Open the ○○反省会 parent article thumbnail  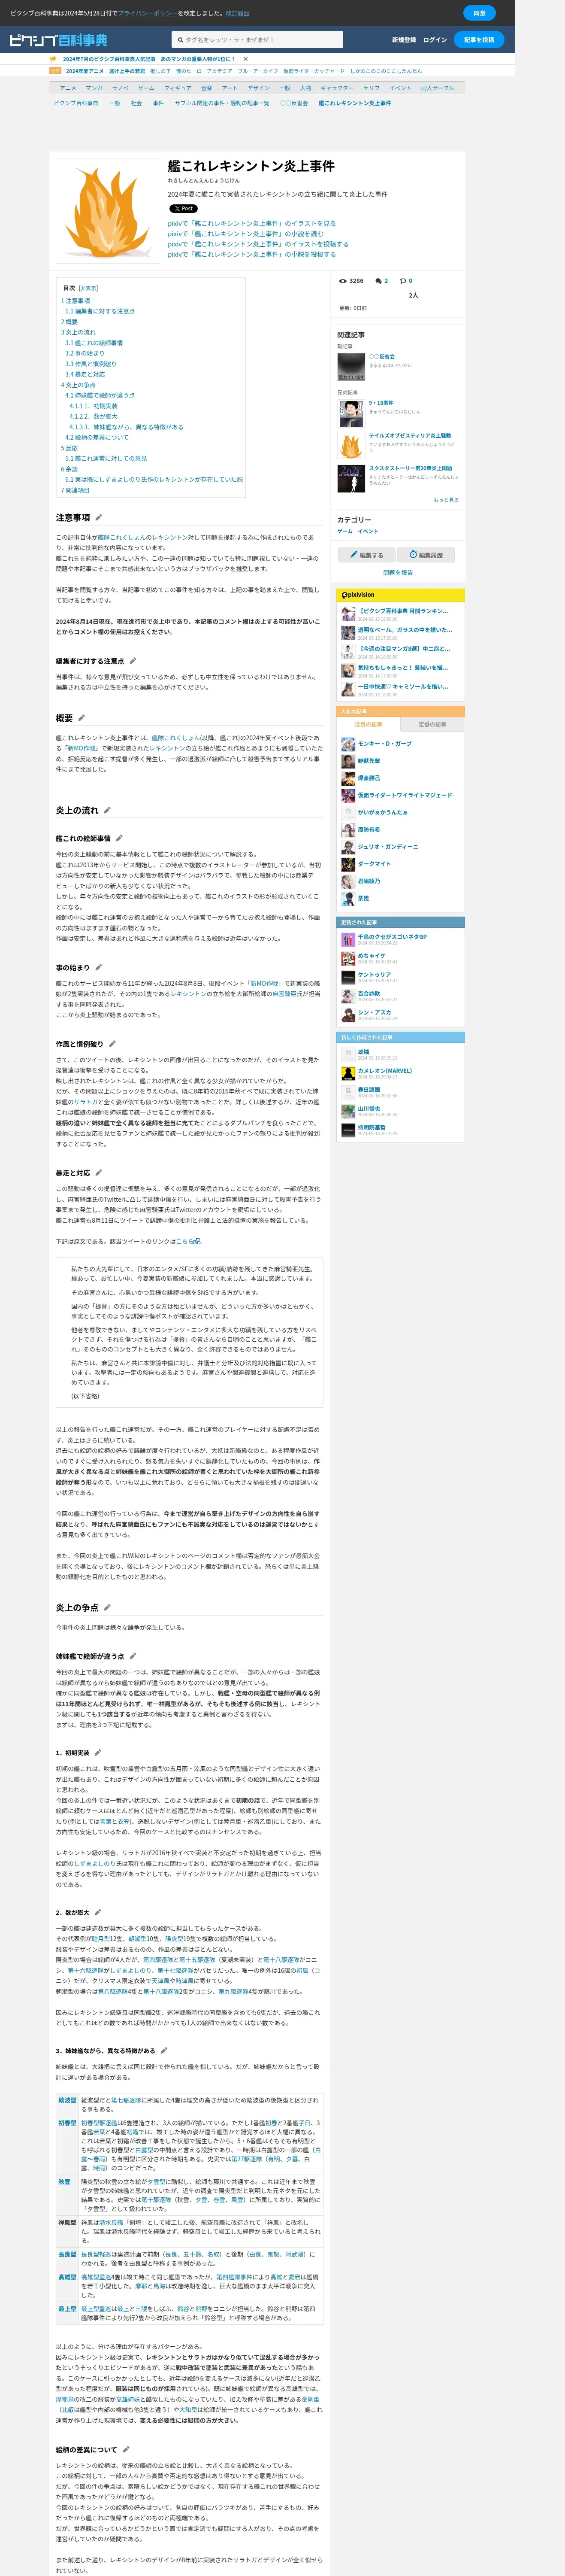pyautogui.click(x=350, y=367)
